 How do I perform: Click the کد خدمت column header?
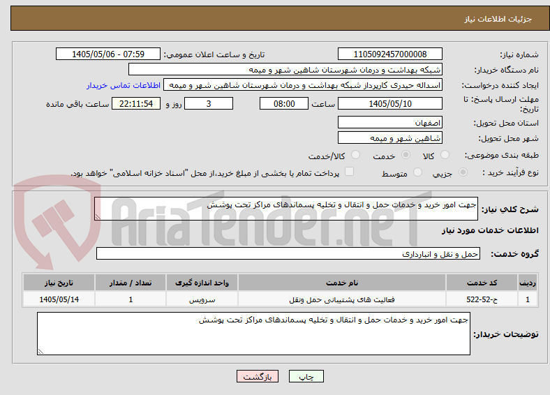pyautogui.click(x=482, y=283)
